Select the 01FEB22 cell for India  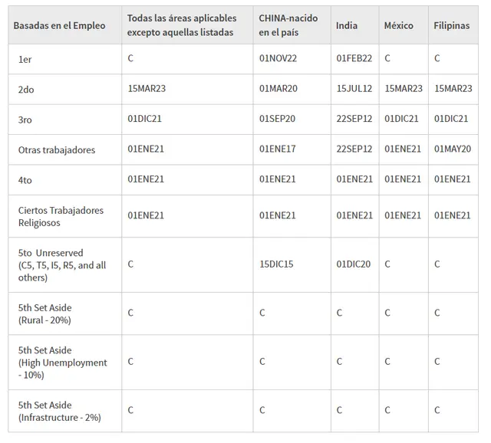(354, 59)
